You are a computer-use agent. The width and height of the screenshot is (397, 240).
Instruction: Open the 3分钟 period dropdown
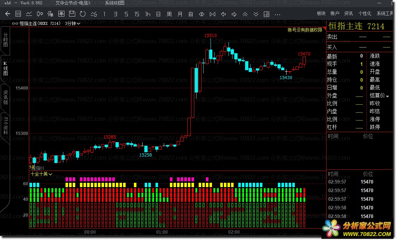[72, 23]
